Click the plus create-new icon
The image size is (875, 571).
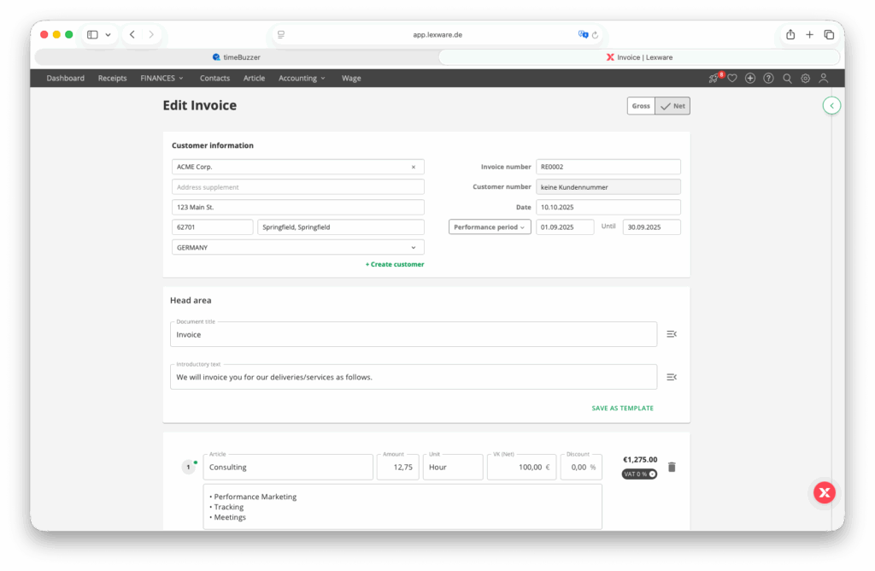pos(750,79)
